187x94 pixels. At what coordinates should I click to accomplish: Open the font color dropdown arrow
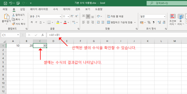click(x=68, y=22)
